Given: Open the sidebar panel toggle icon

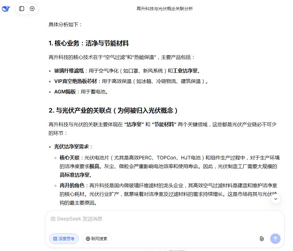Looking at the screenshot, I should pyautogui.click(x=22, y=9).
